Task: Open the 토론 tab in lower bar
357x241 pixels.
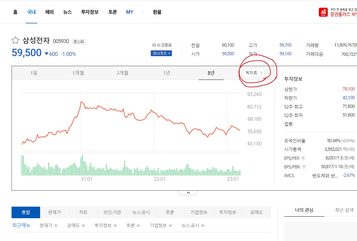Action: point(170,212)
